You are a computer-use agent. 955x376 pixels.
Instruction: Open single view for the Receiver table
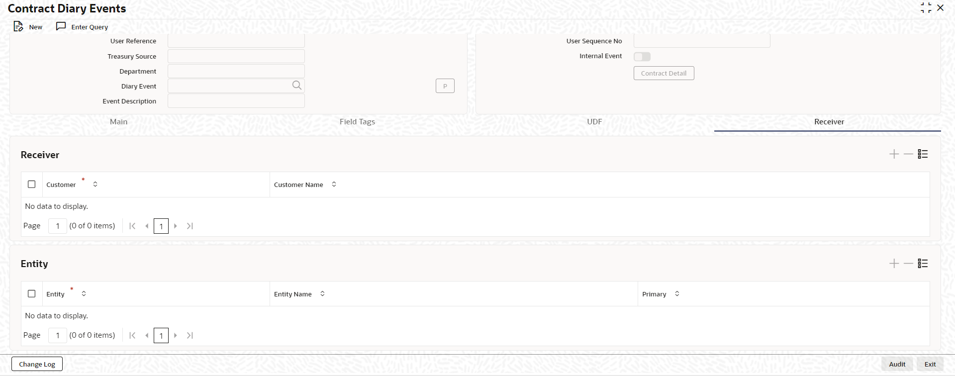(x=923, y=154)
